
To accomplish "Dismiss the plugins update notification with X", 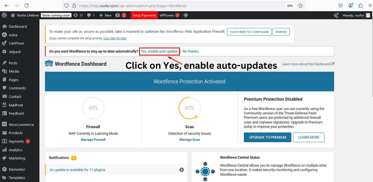I will click(182, 170).
